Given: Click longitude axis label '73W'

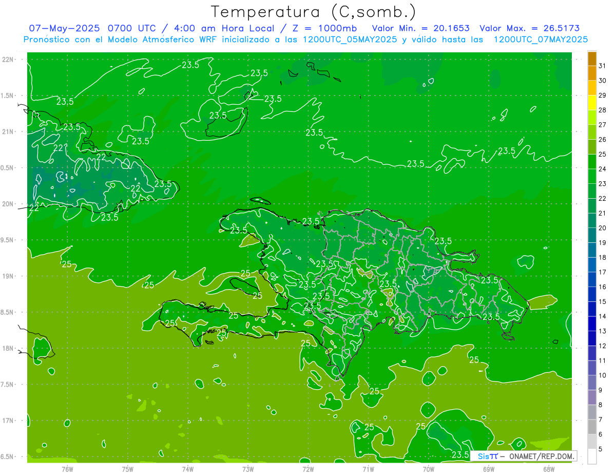Looking at the screenshot, I should pyautogui.click(x=248, y=469).
